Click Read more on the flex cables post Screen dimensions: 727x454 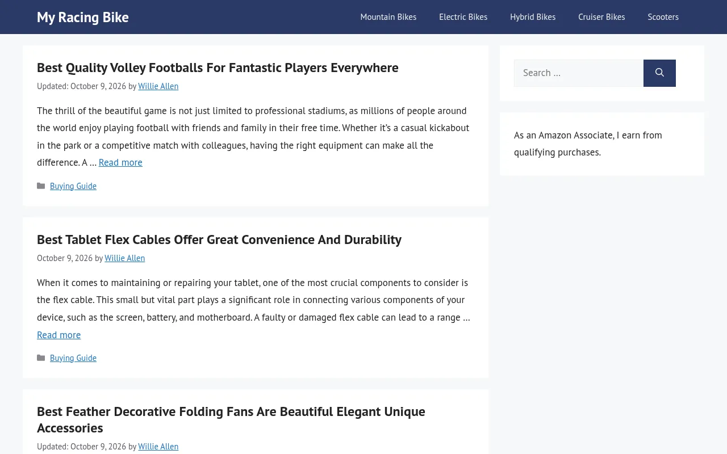click(x=59, y=335)
